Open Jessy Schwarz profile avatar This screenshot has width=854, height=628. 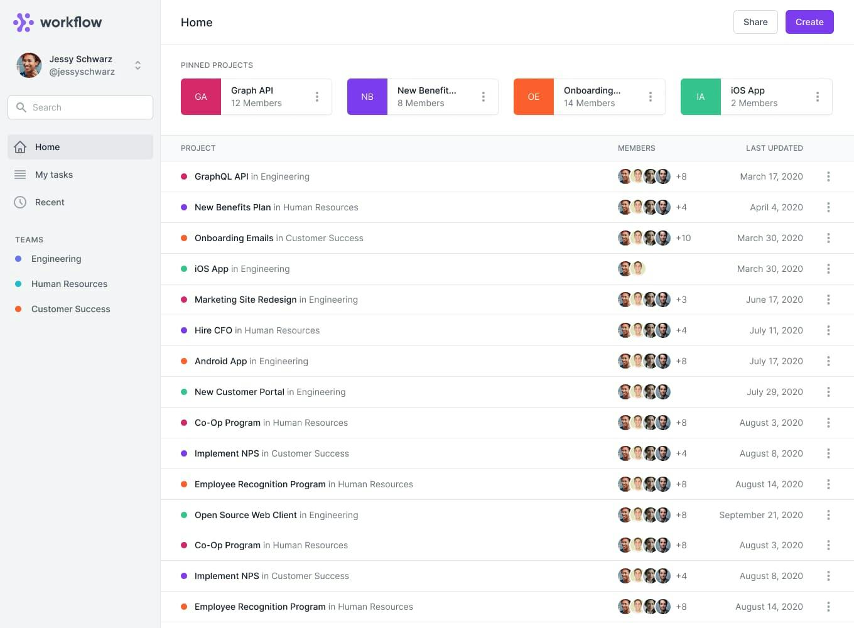(29, 65)
